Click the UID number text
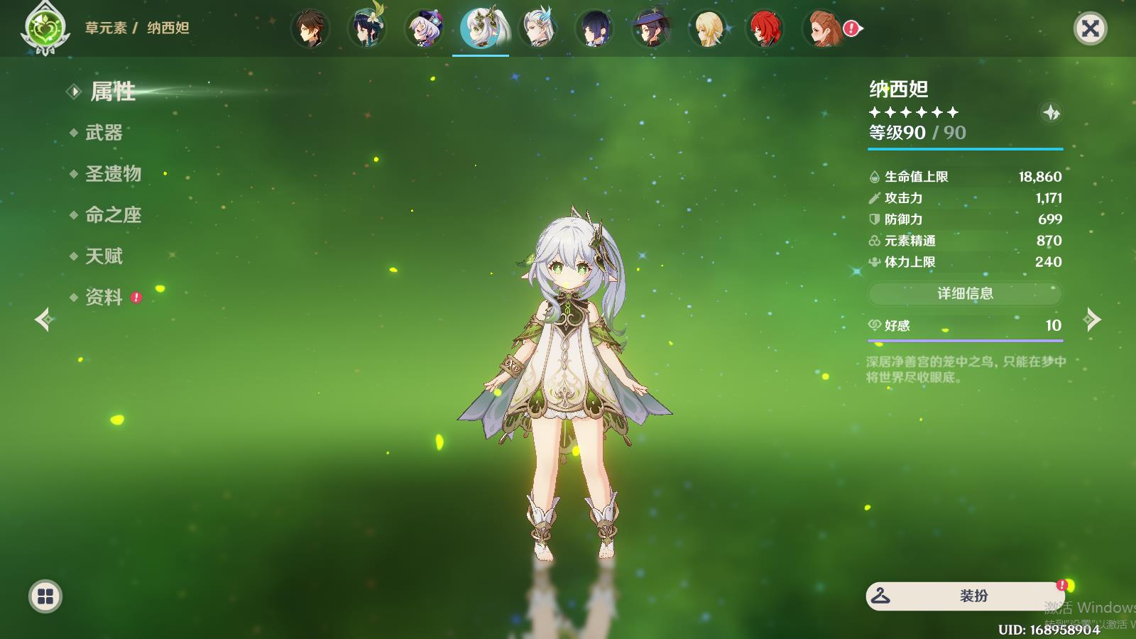The height and width of the screenshot is (639, 1136). point(1049,630)
